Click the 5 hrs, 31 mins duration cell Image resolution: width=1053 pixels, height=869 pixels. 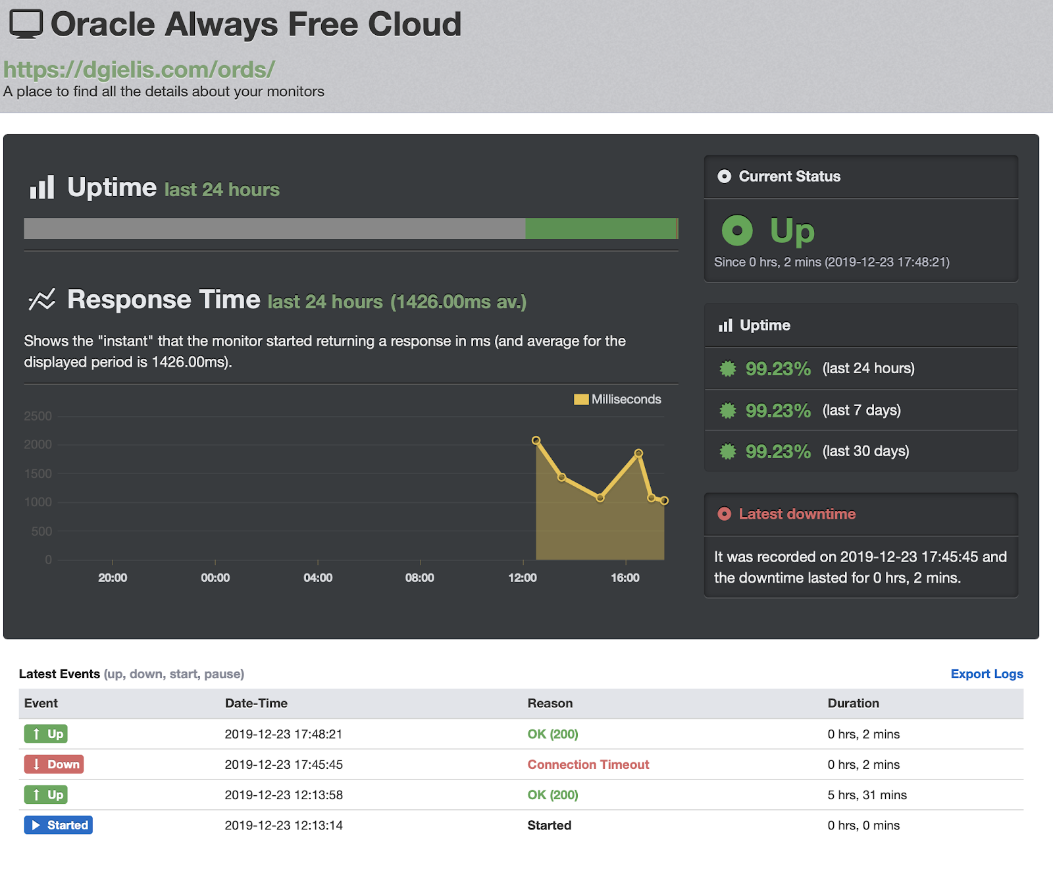click(867, 795)
